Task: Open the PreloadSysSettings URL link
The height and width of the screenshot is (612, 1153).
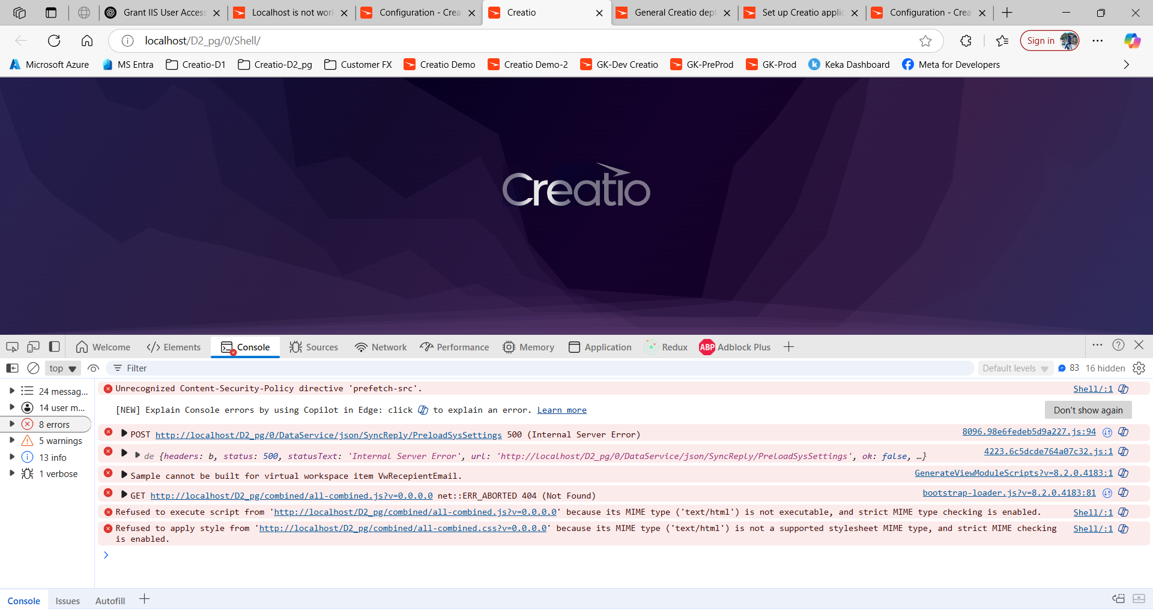Action: point(328,435)
